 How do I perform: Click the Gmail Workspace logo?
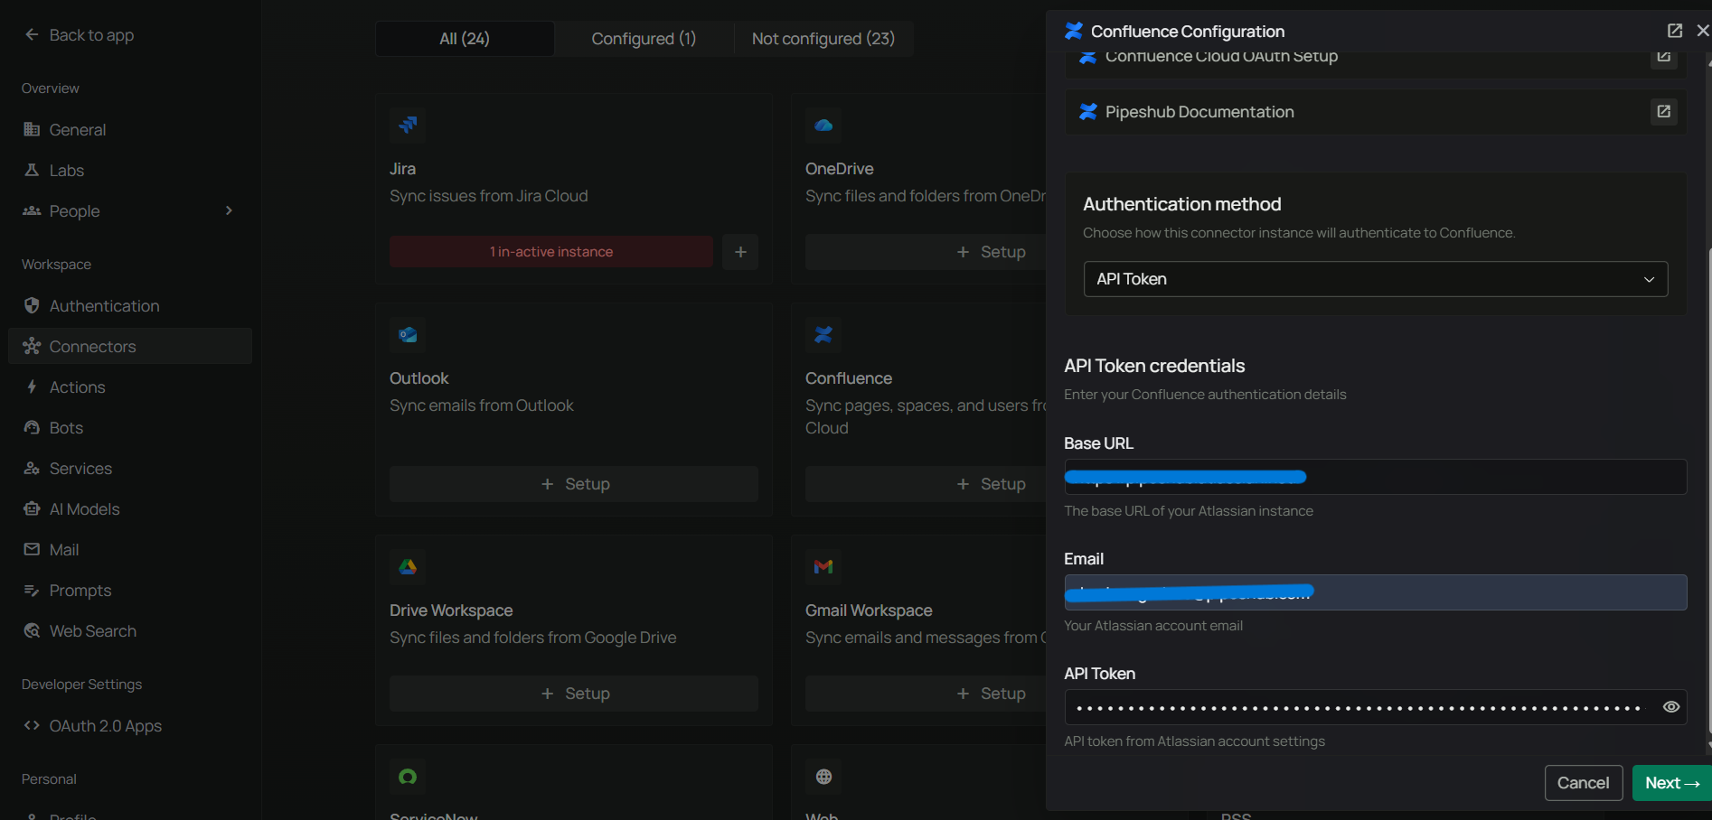tap(823, 566)
